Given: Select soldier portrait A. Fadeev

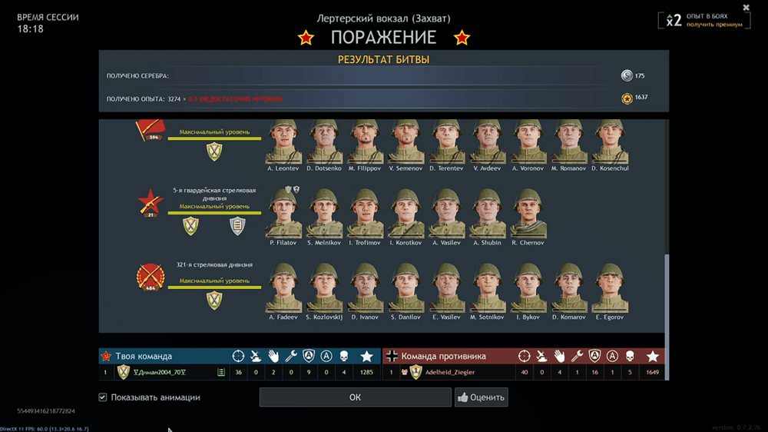Looking at the screenshot, I should coord(283,288).
